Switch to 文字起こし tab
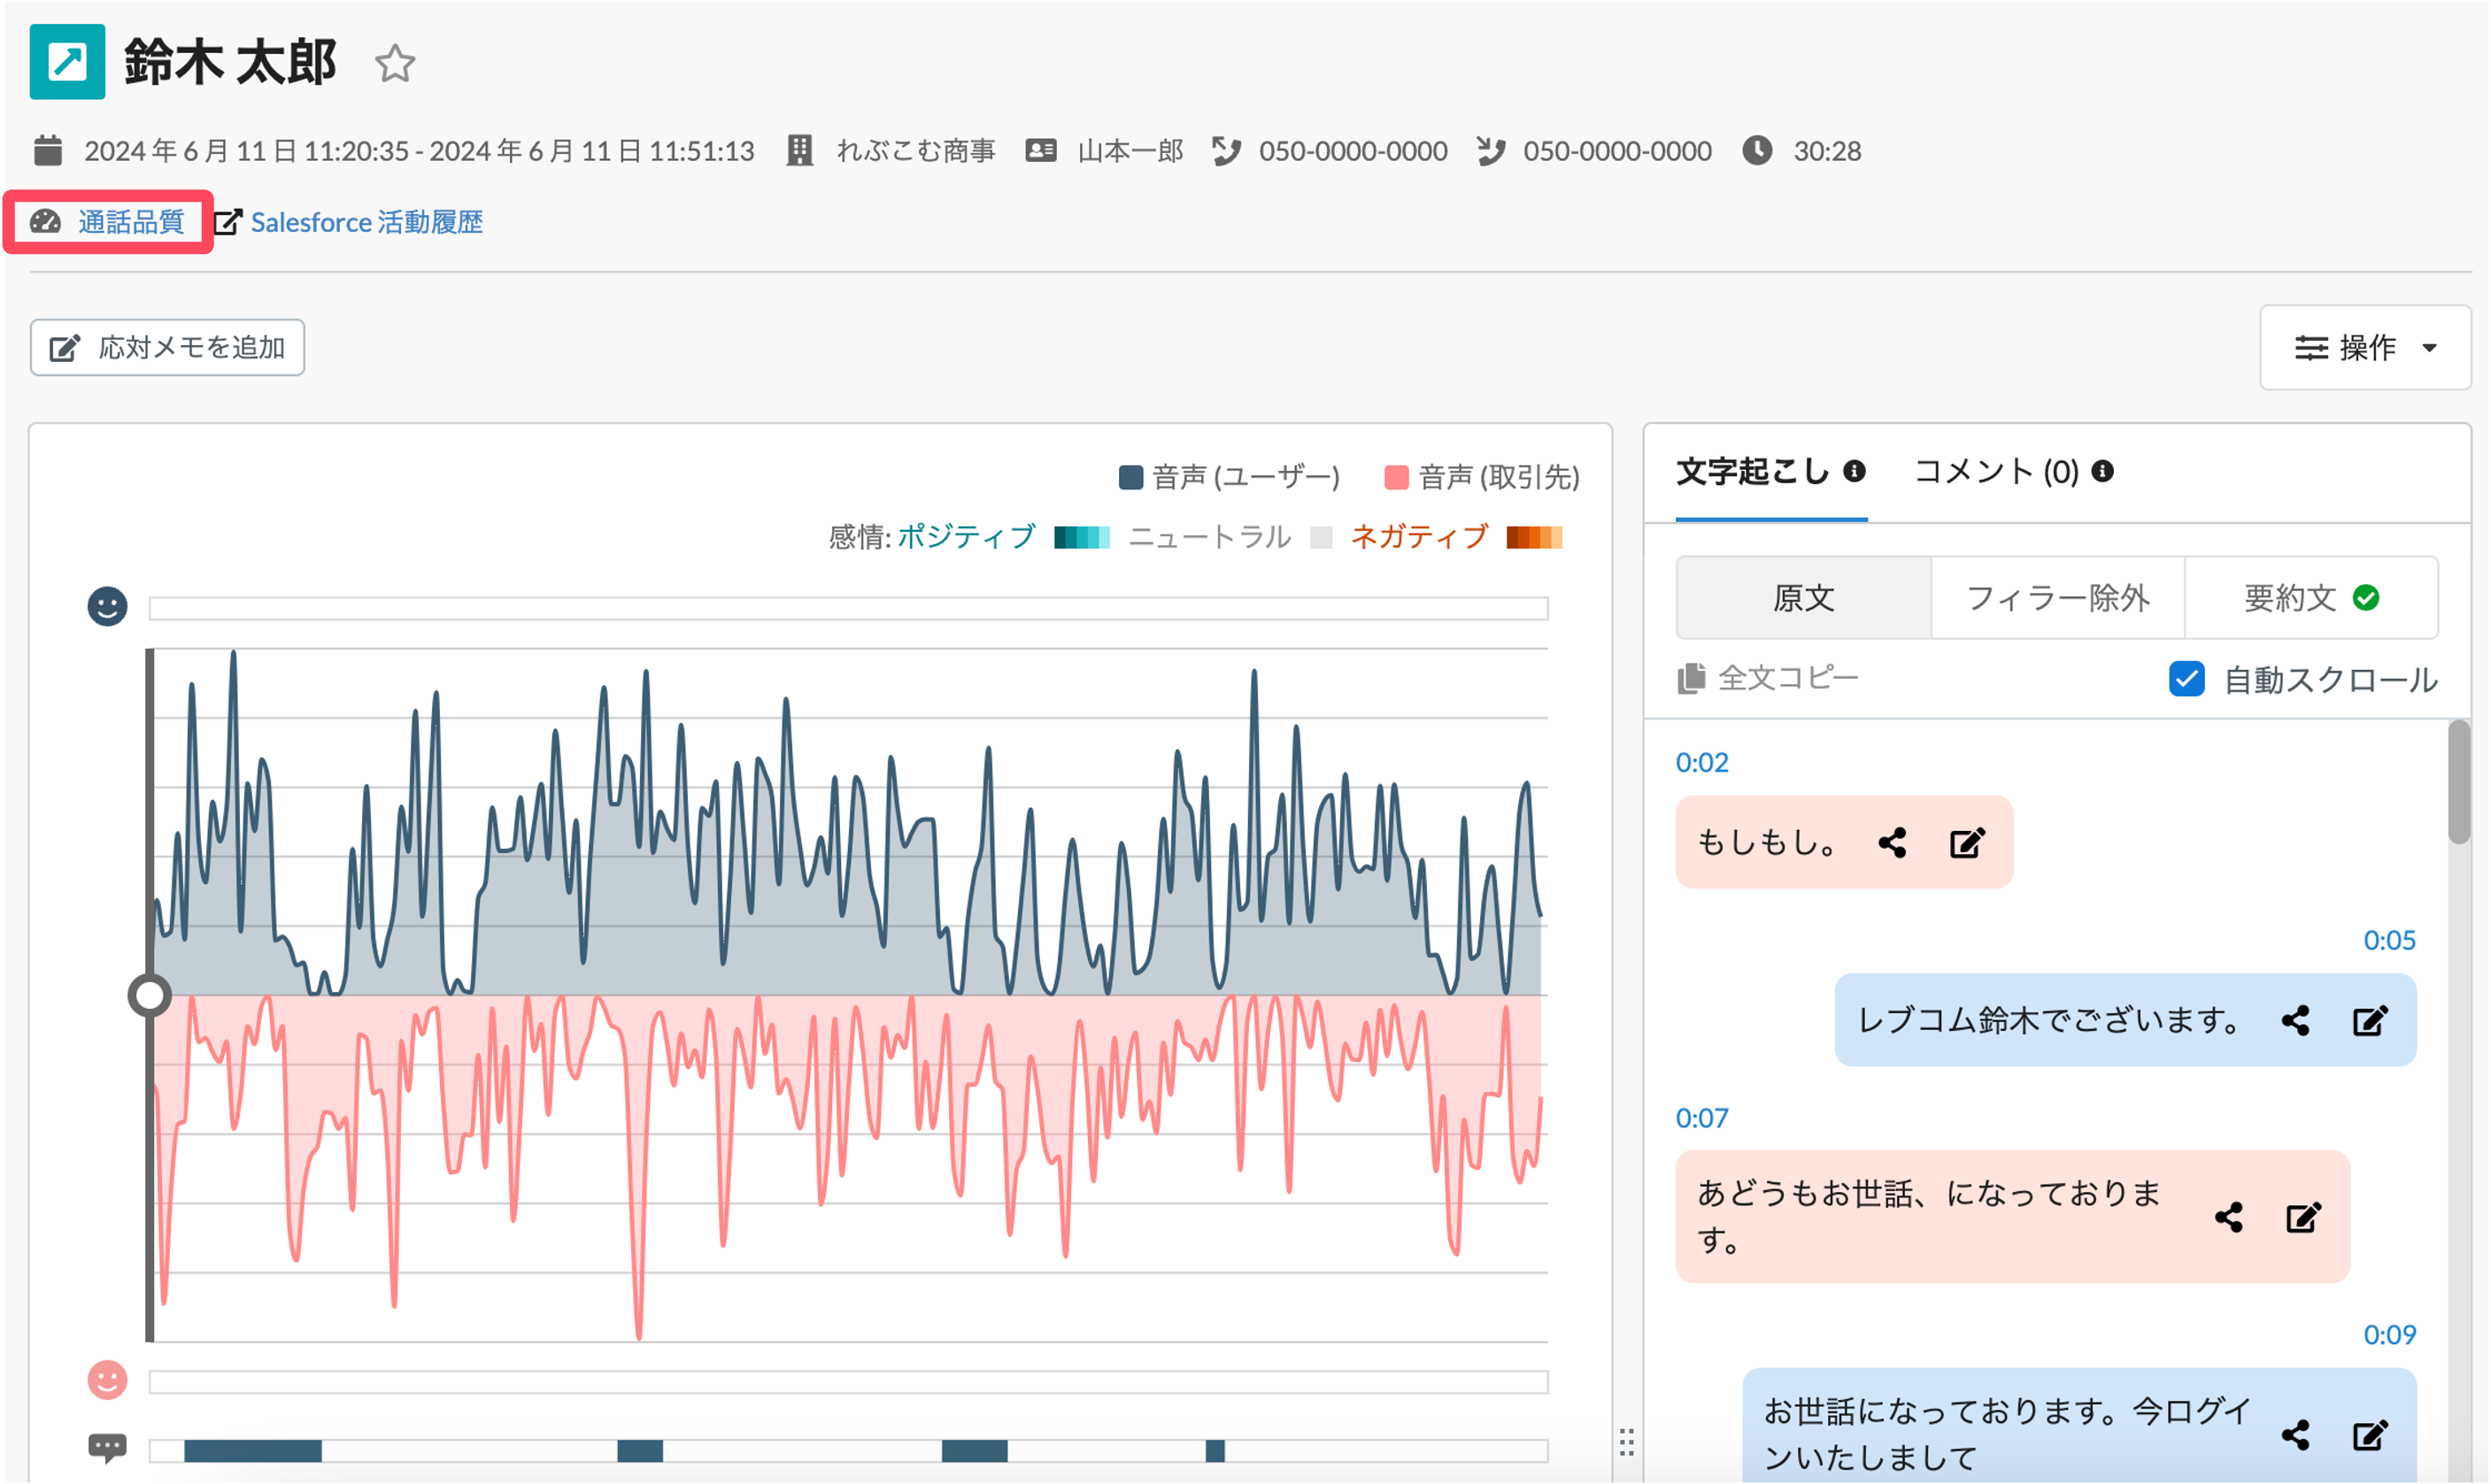This screenshot has height=1484, width=2491. pos(1753,472)
